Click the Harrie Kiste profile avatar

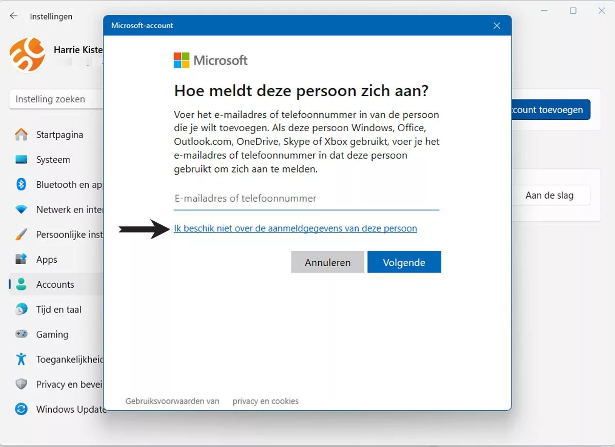[x=27, y=55]
